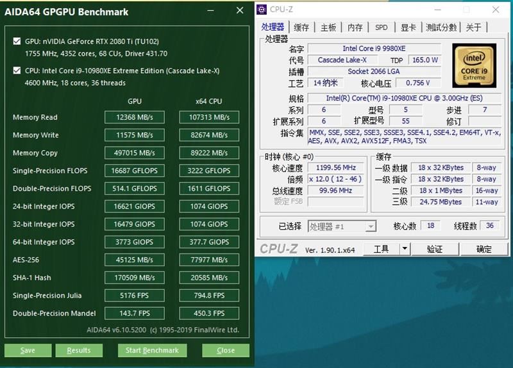
Task: Click Start Benchmark button
Action: 152,350
